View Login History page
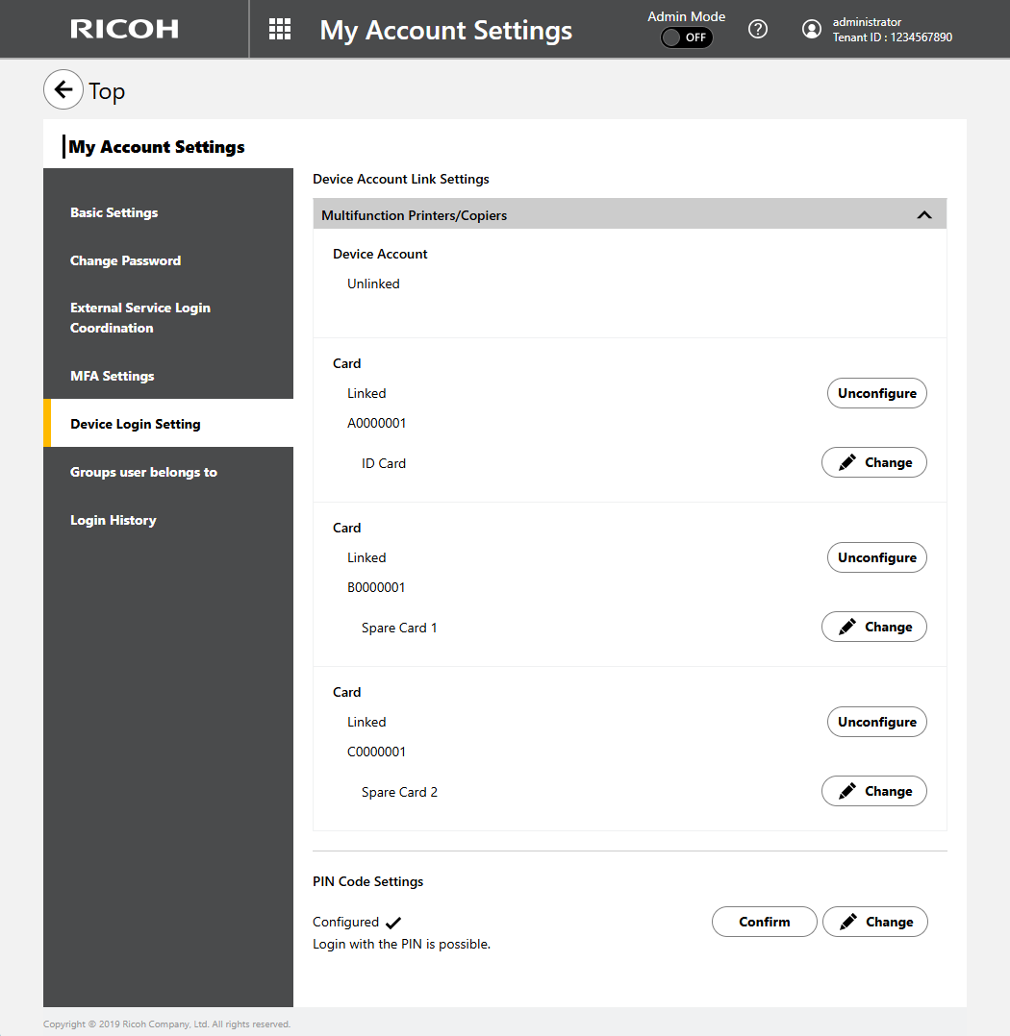The height and width of the screenshot is (1036, 1010). tap(113, 520)
